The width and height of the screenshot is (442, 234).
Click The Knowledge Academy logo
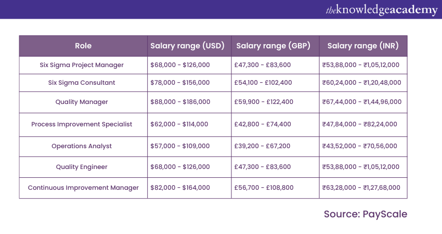point(382,10)
